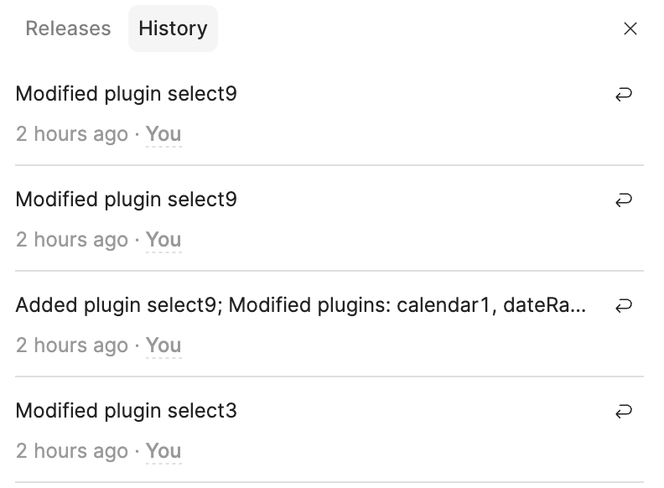Screen dimensions: 664x488
Task: Select the History tab
Action: (173, 29)
